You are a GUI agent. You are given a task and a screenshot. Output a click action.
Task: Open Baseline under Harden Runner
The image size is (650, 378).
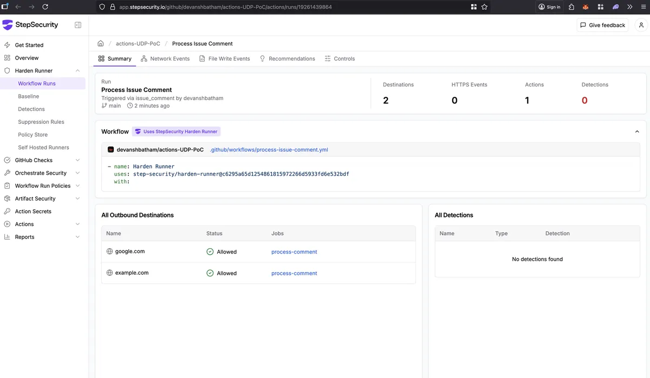(x=28, y=96)
